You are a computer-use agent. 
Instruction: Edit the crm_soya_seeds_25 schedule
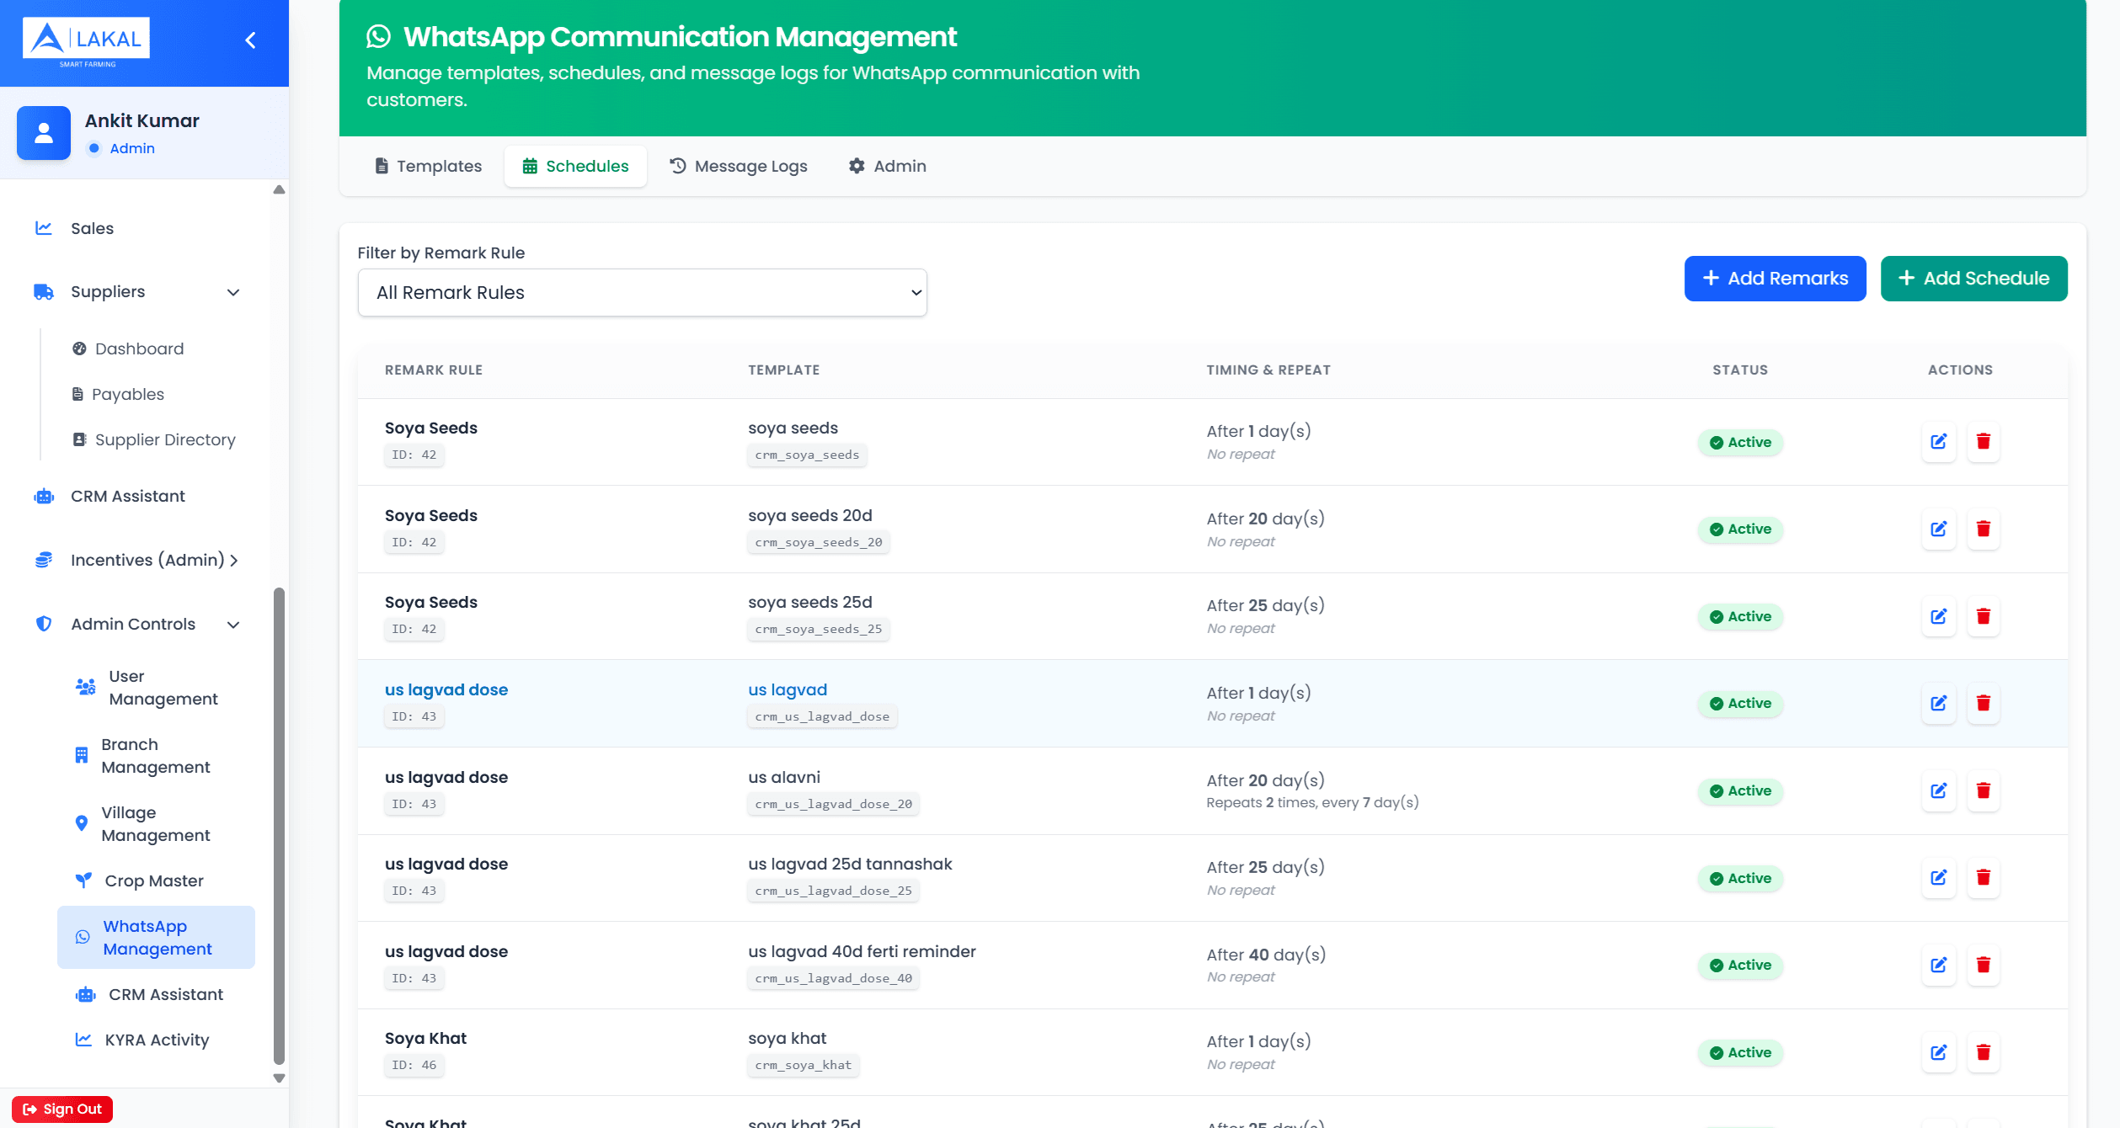pos(1939,616)
